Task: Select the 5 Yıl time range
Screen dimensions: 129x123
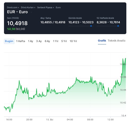Action: coord(64,41)
